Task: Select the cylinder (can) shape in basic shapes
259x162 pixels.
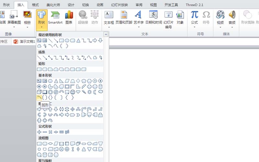Action: tap(101, 86)
